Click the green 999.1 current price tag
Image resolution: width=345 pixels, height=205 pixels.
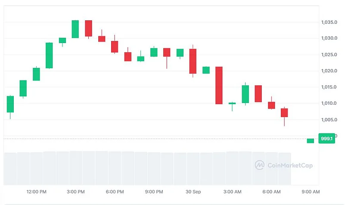(326, 139)
